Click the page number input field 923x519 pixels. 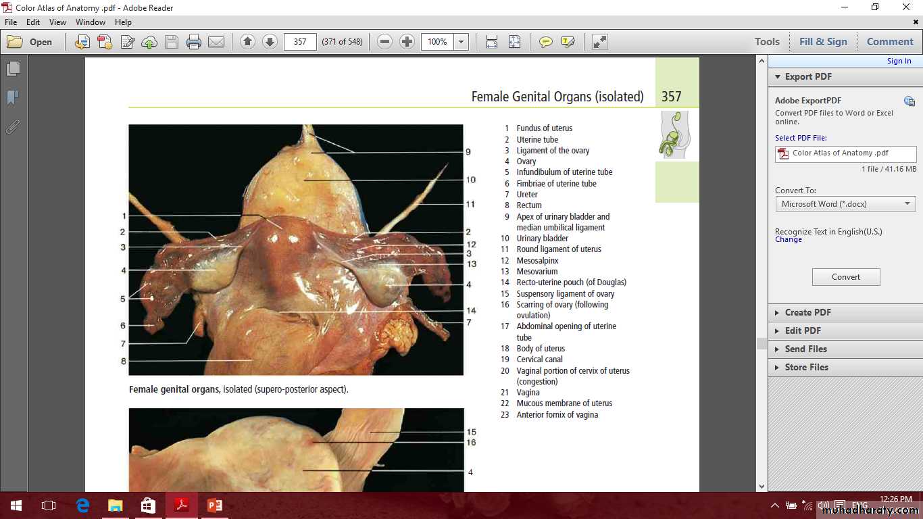[300, 42]
